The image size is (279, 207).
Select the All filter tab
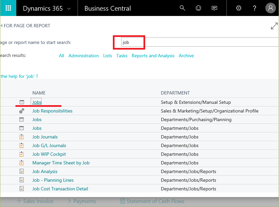pos(61,56)
